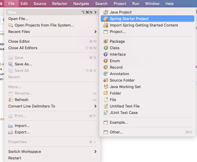The width and height of the screenshot is (197, 162).
Task: Click the Save menu entry label
Action: pyautogui.click(x=19, y=57)
